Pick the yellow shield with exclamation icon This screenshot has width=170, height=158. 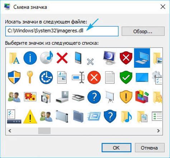[126, 97]
